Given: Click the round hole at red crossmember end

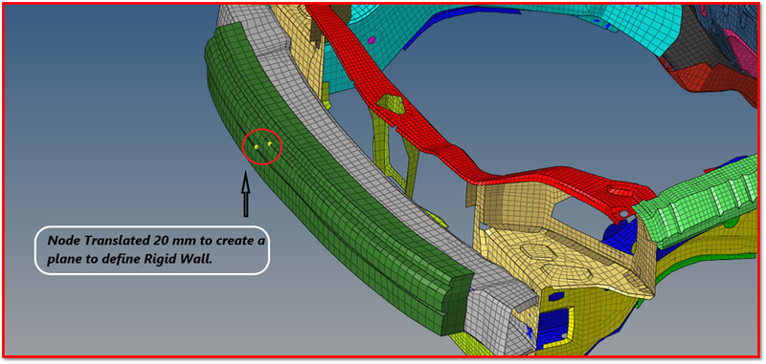Looking at the screenshot, I should click(624, 213).
